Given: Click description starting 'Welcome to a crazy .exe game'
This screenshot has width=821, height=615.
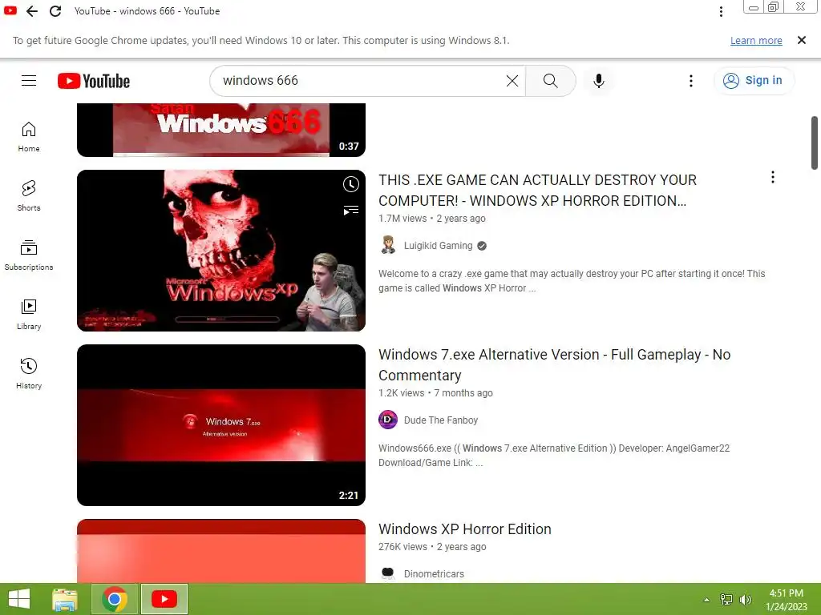Looking at the screenshot, I should pyautogui.click(x=572, y=281).
